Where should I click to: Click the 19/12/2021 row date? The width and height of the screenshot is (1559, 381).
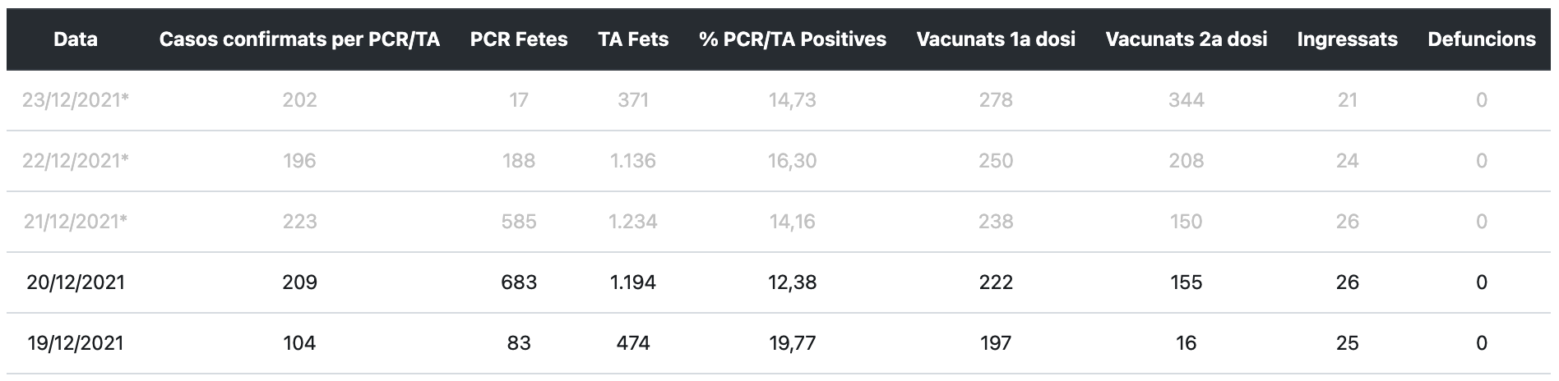coord(76,343)
